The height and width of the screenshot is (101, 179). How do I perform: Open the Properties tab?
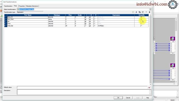(22, 6)
